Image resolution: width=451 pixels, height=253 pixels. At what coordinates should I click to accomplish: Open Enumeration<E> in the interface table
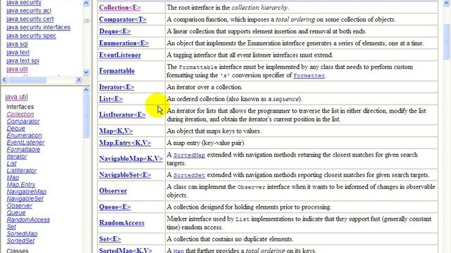point(124,44)
